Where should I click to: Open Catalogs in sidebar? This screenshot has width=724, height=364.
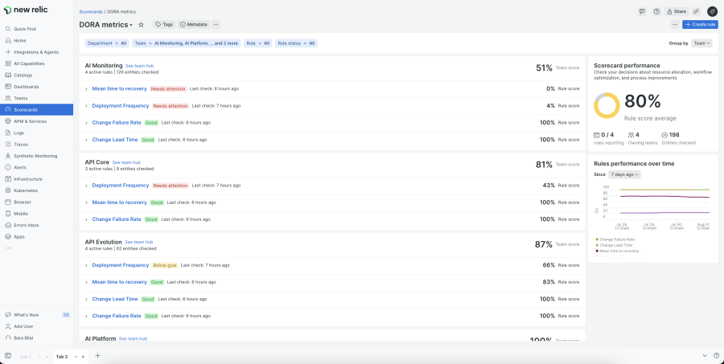pyautogui.click(x=36, y=76)
